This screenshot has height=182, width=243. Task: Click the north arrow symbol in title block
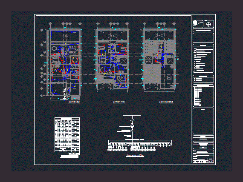click(x=209, y=24)
